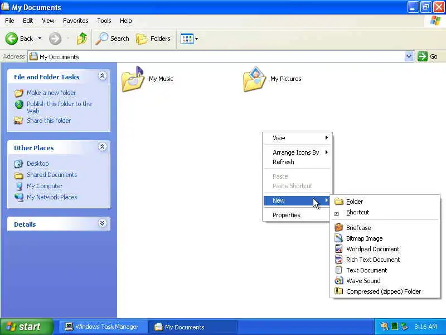This screenshot has height=335, width=446.
Task: Click the green Back arrow icon
Action: (x=11, y=39)
